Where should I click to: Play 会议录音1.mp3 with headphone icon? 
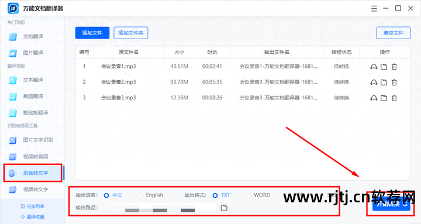(x=374, y=67)
